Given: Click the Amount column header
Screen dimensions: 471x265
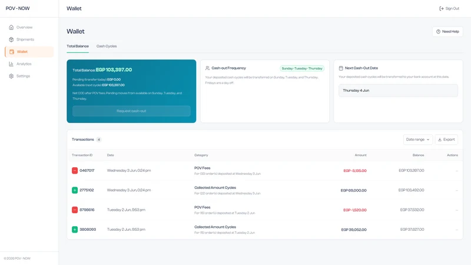Looking at the screenshot, I should (360, 155).
